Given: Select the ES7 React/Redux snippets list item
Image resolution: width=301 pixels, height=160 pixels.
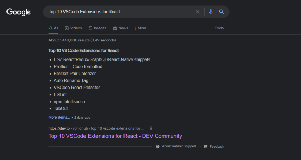Looking at the screenshot, I should (x=103, y=60).
